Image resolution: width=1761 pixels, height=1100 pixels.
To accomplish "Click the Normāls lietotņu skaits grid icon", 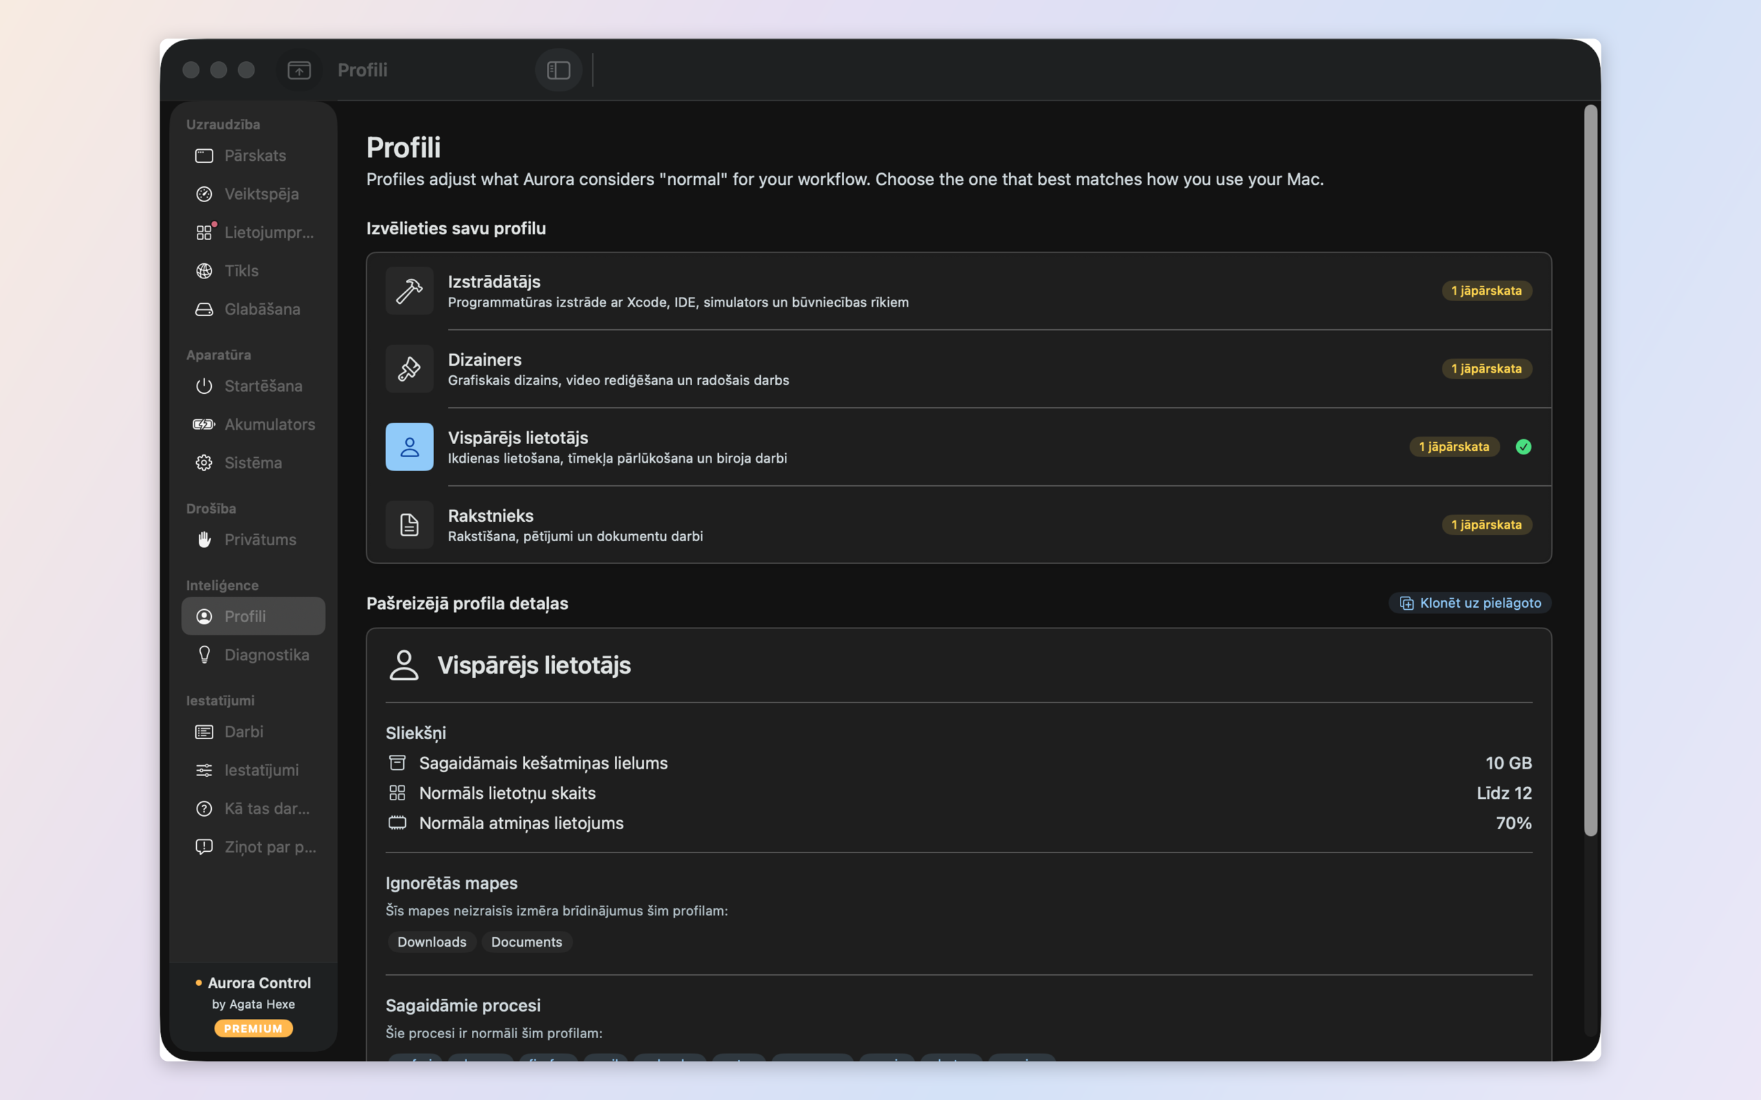I will coord(398,793).
